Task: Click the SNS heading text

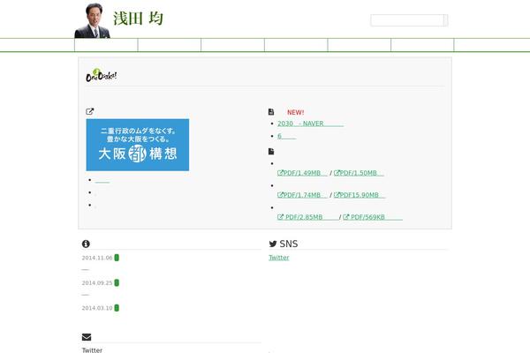Action: click(x=289, y=244)
